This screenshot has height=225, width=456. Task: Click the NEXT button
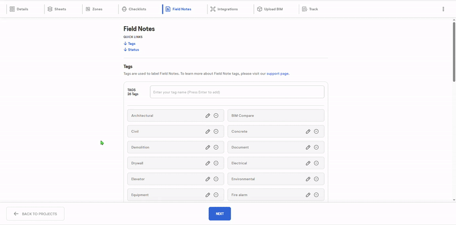219,214
